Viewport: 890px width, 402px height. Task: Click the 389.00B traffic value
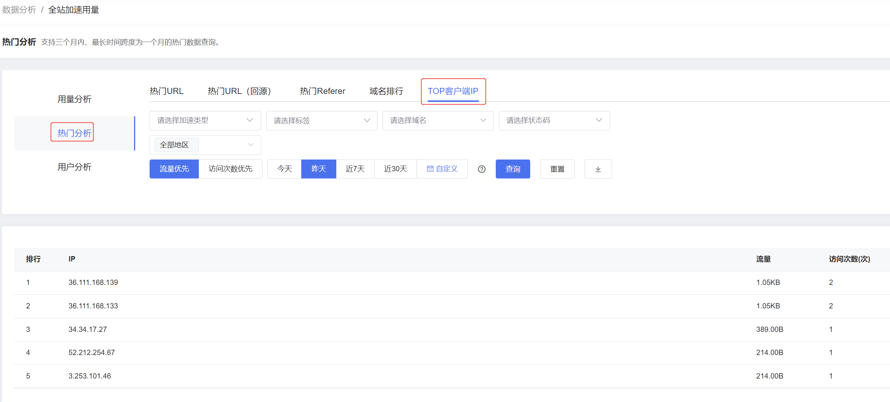click(x=770, y=329)
